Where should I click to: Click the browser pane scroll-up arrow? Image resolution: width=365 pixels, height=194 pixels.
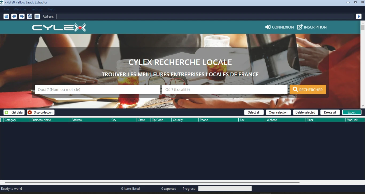(363, 23)
